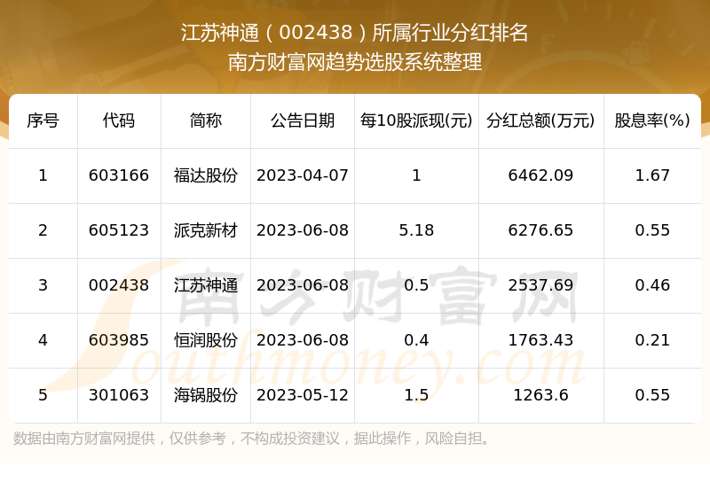
Task: Select the 简称 column header
Action: click(x=206, y=120)
